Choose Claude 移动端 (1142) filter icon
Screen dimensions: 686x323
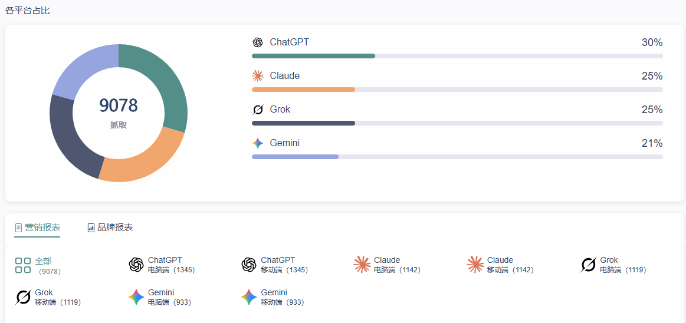(475, 265)
